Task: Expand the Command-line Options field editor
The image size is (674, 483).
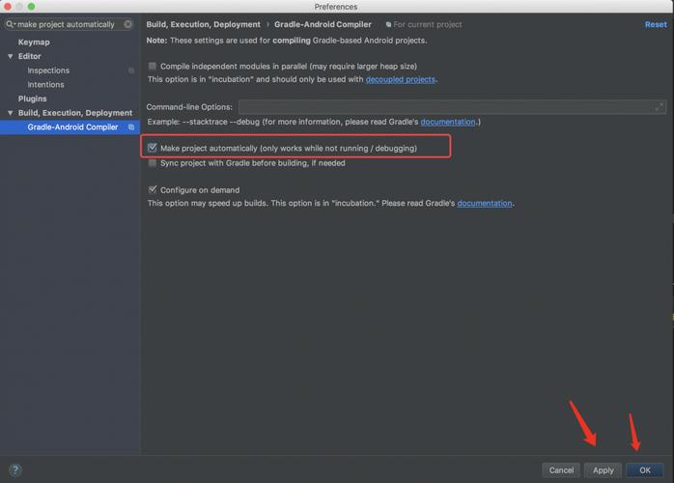Action: 660,107
